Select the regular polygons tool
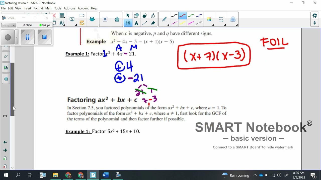Image resolution: width=321 pixels, height=180 pixels. pyautogui.click(x=145, y=15)
